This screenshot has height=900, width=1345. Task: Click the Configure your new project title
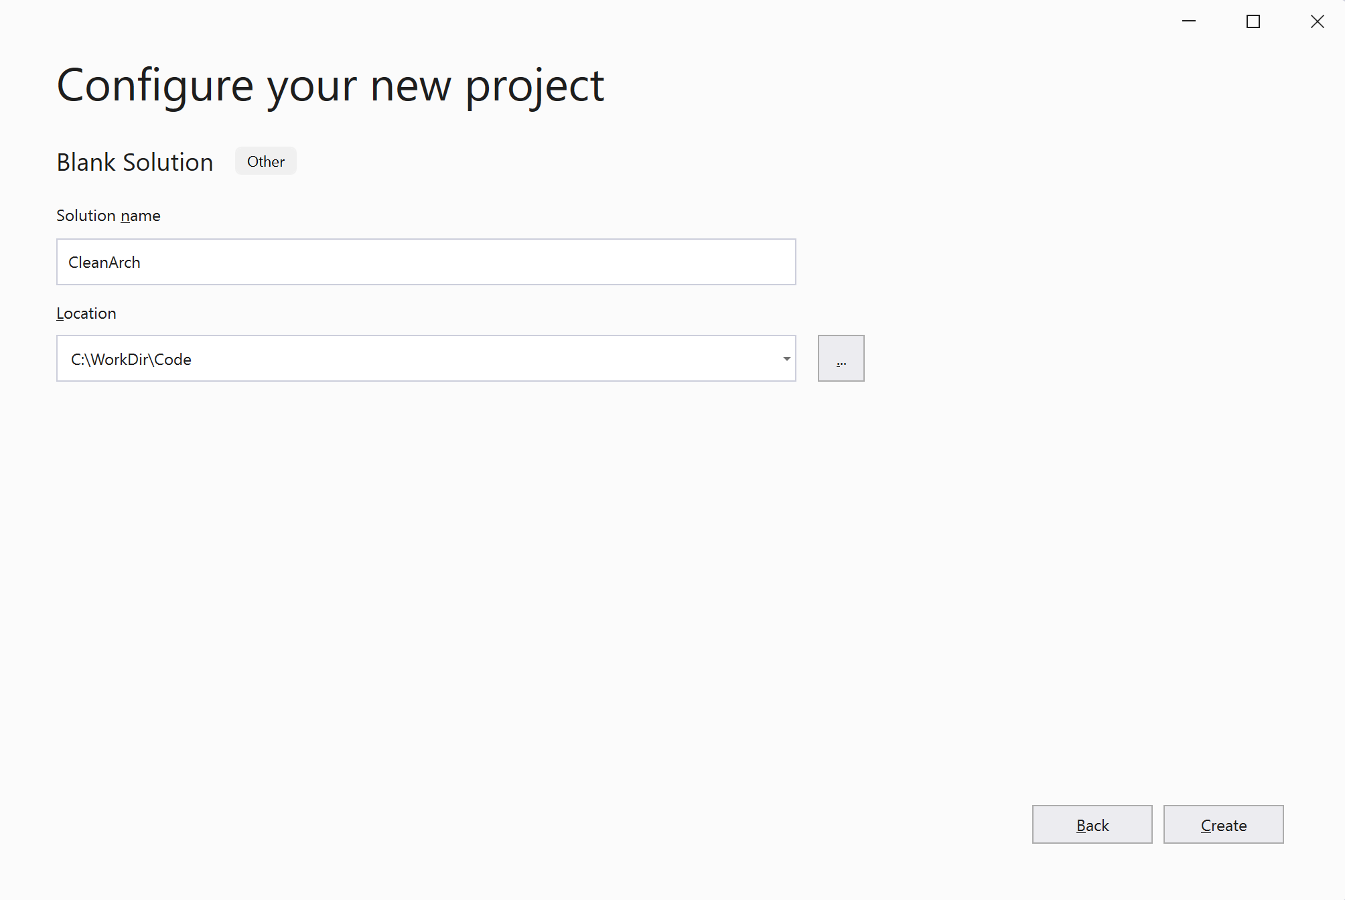(330, 85)
